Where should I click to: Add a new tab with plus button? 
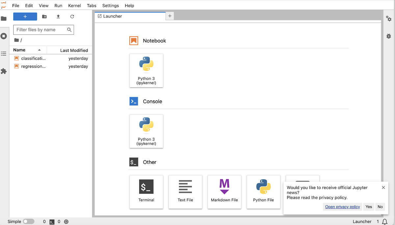[x=170, y=16]
